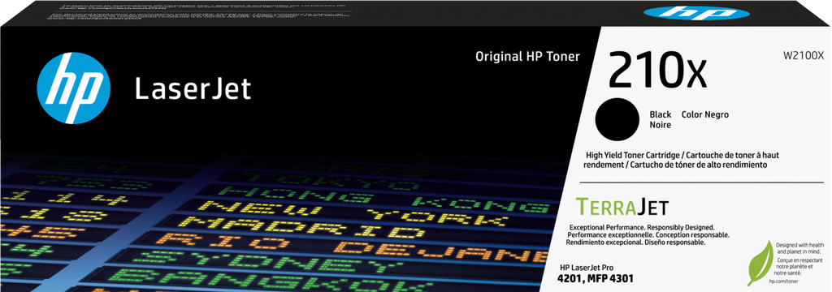Click the LaserJet brand text

(x=193, y=89)
